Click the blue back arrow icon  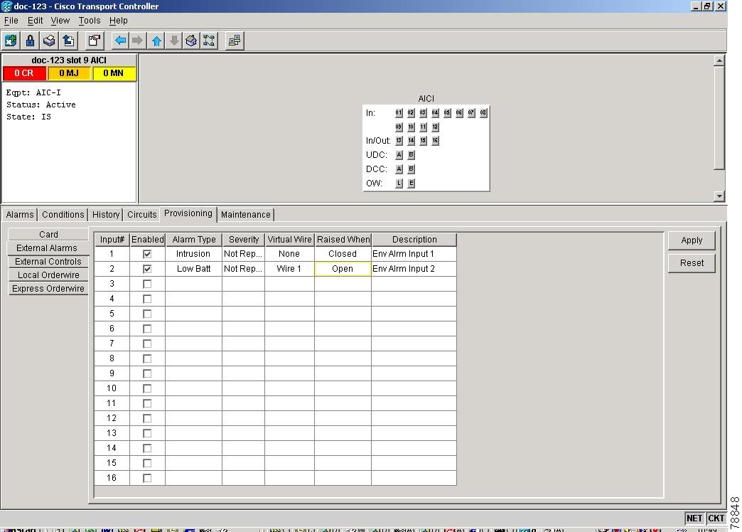click(x=121, y=41)
